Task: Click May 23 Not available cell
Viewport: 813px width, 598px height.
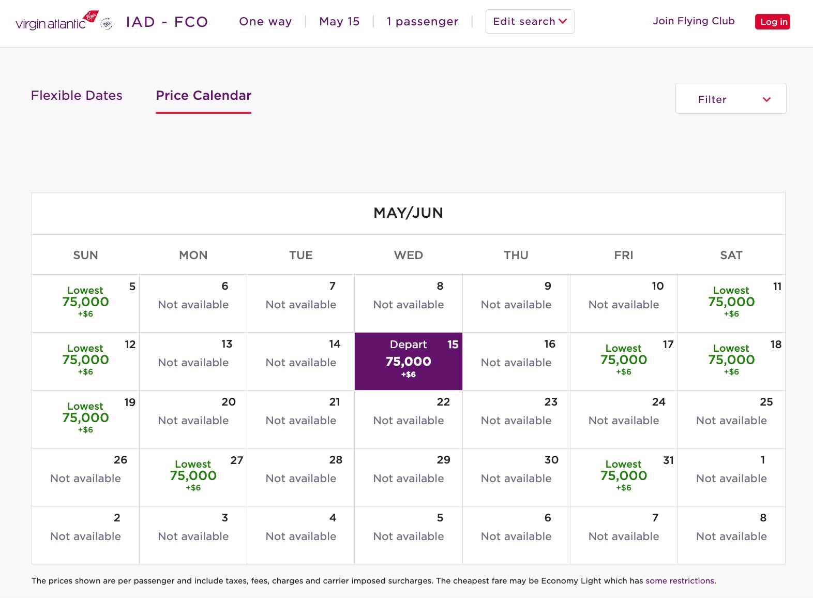Action: coord(516,420)
